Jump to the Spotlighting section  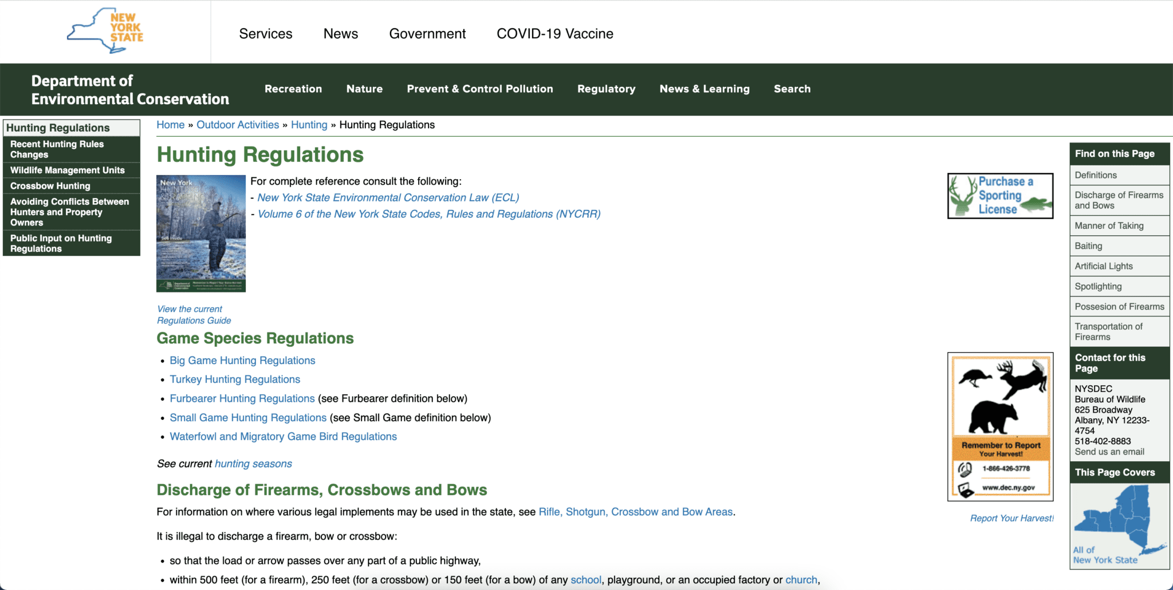point(1098,286)
